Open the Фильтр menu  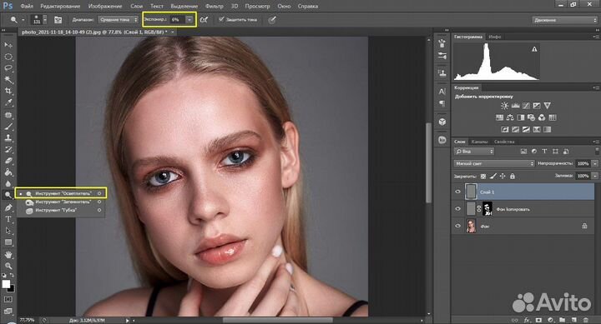(x=215, y=6)
